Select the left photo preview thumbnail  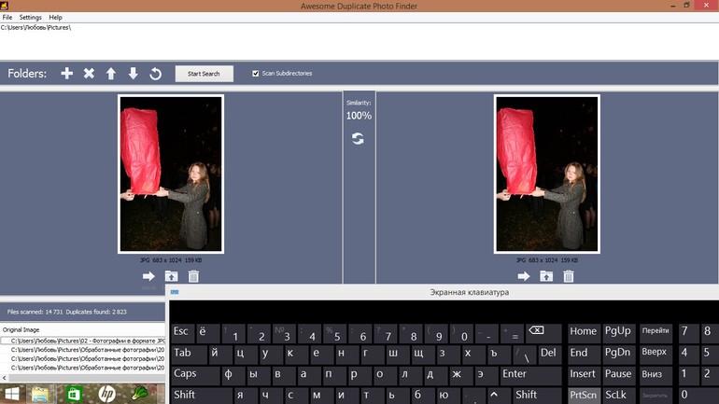click(171, 174)
